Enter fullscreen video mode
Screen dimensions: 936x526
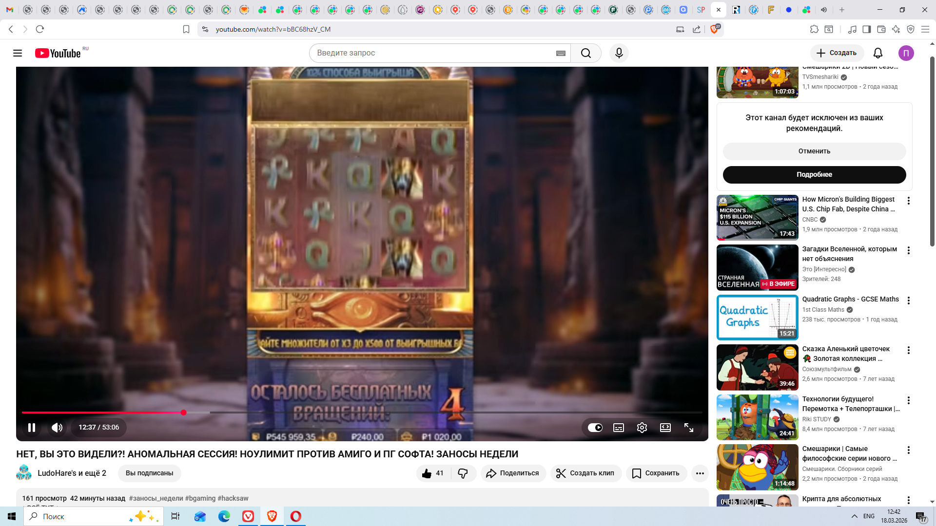click(x=689, y=428)
